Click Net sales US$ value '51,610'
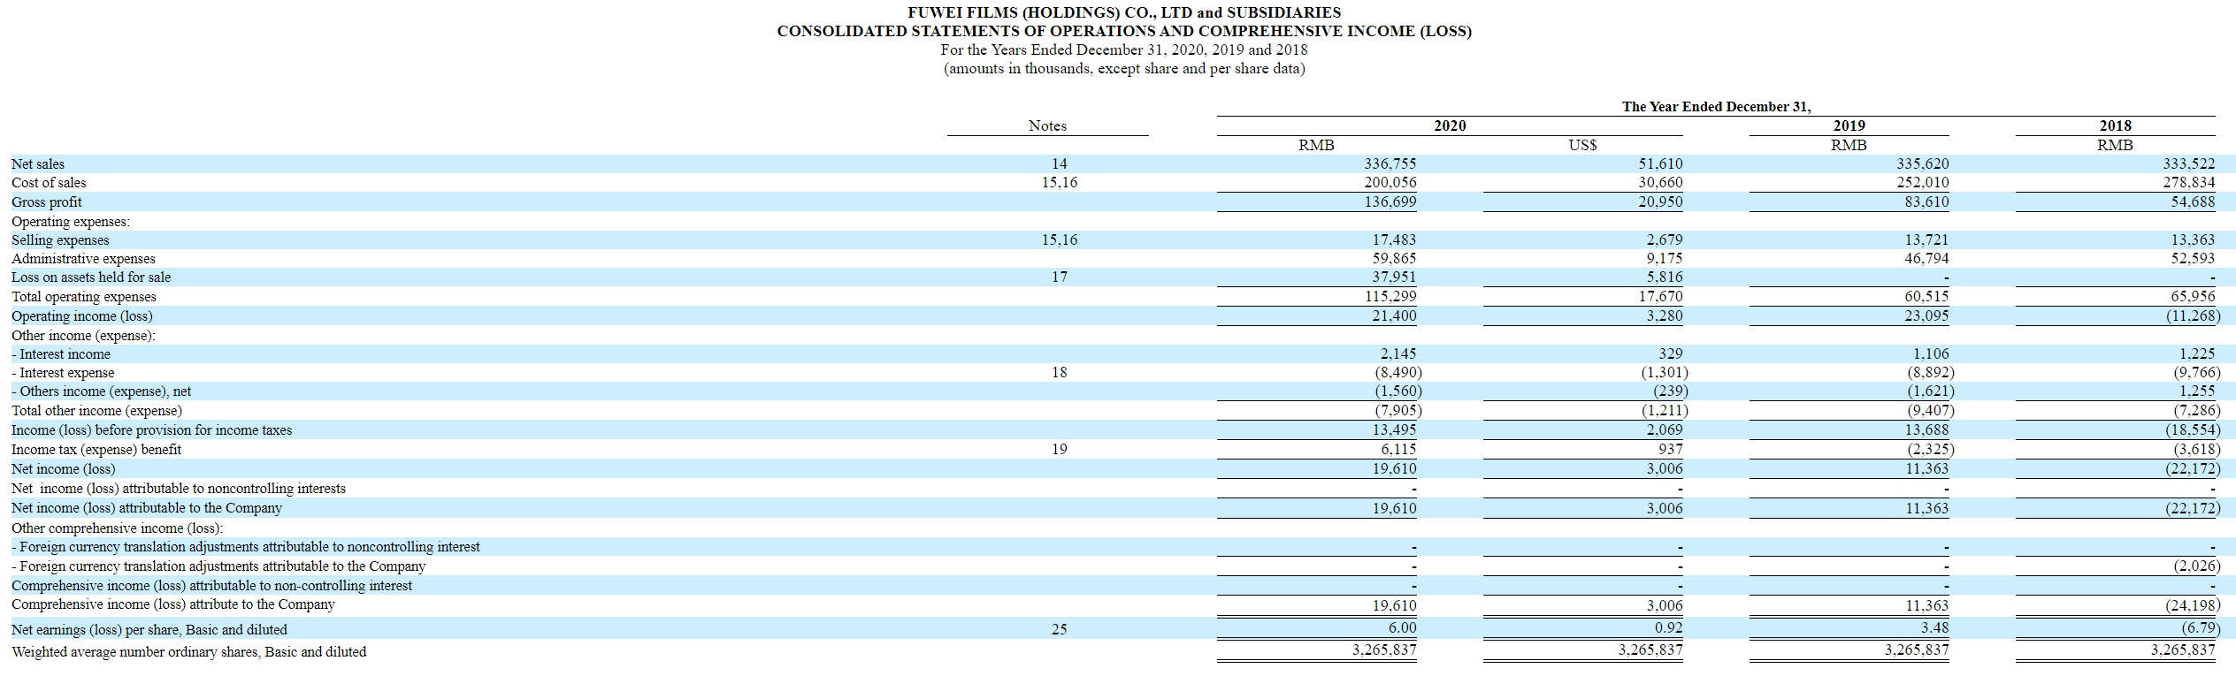This screenshot has width=2236, height=676. pos(1662,164)
